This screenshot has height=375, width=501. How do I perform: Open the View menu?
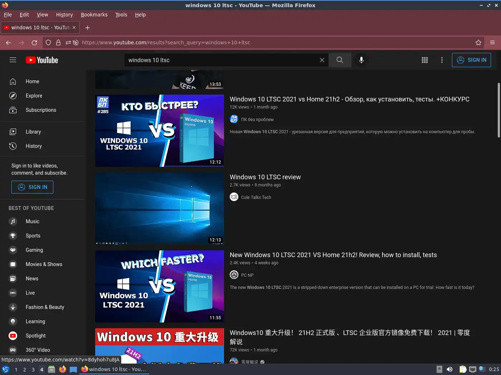42,15
